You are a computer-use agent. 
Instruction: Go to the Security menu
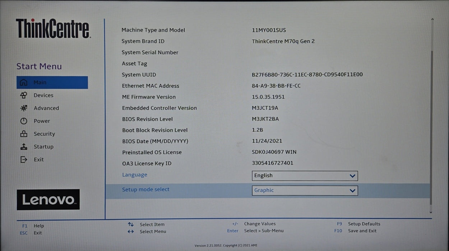coord(44,134)
